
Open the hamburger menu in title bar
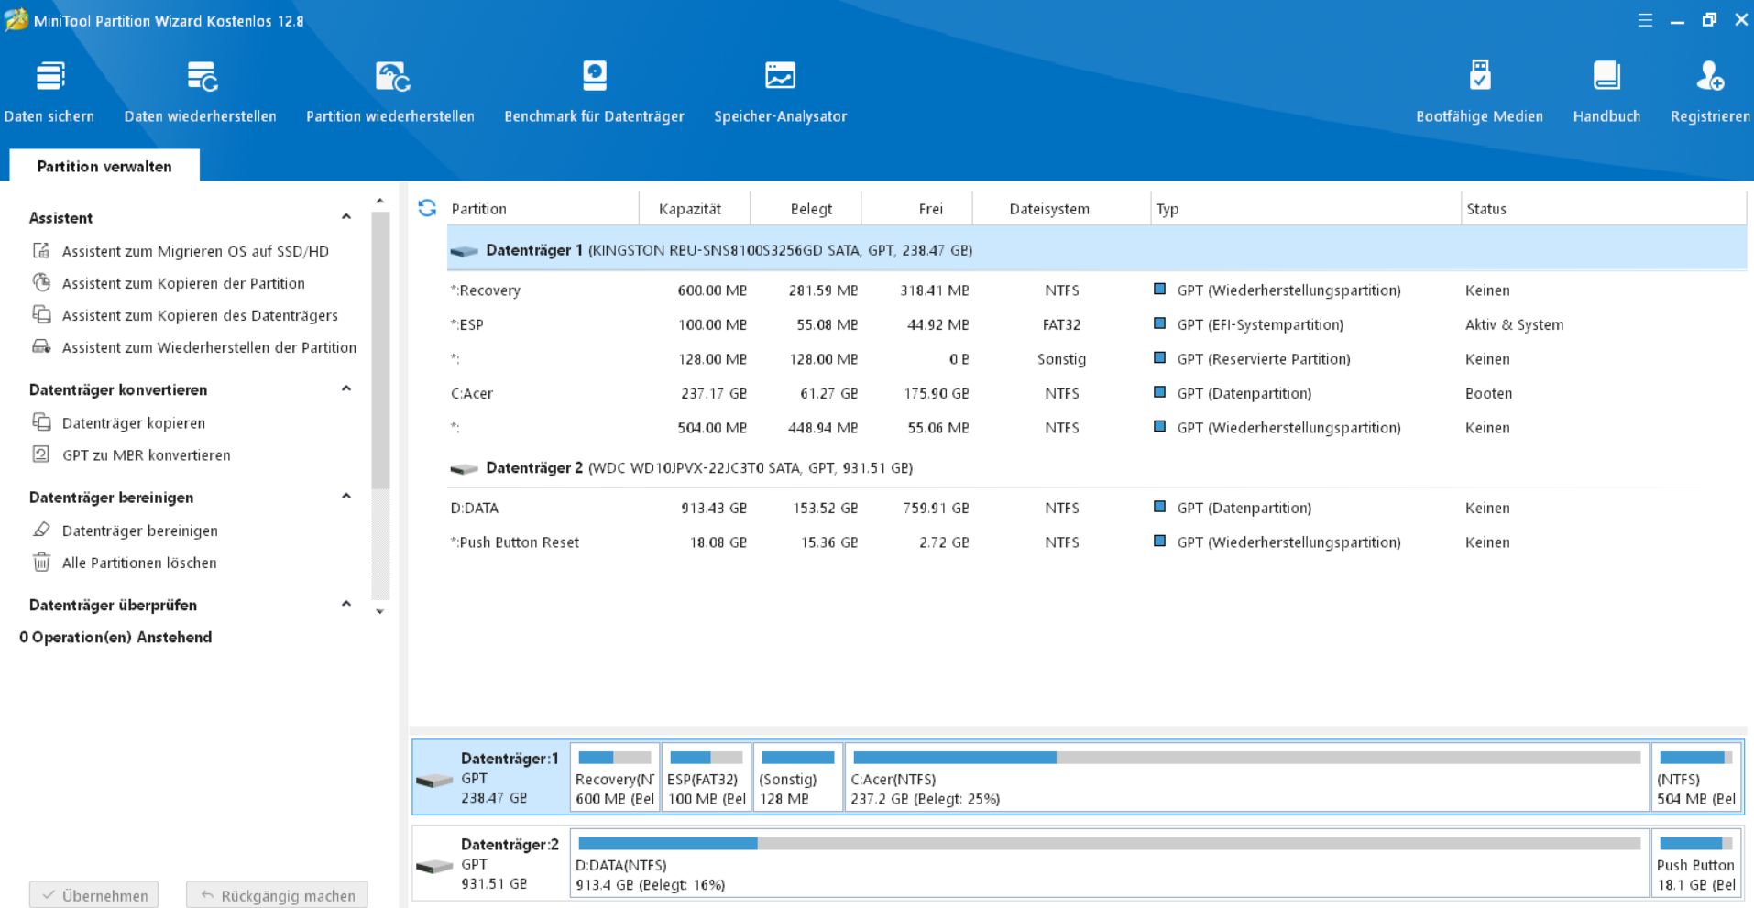coord(1645,20)
